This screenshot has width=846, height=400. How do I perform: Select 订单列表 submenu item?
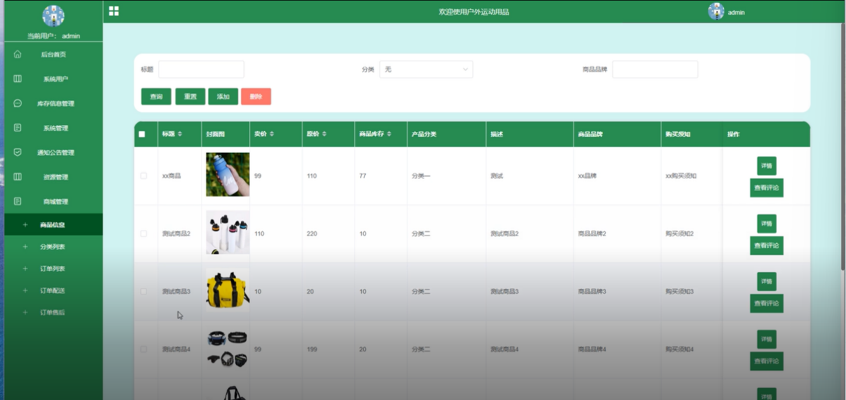tap(53, 269)
